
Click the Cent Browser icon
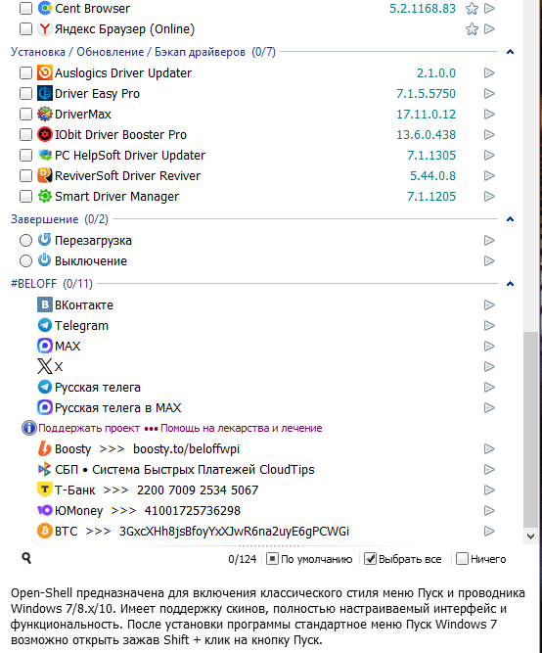[x=45, y=8]
